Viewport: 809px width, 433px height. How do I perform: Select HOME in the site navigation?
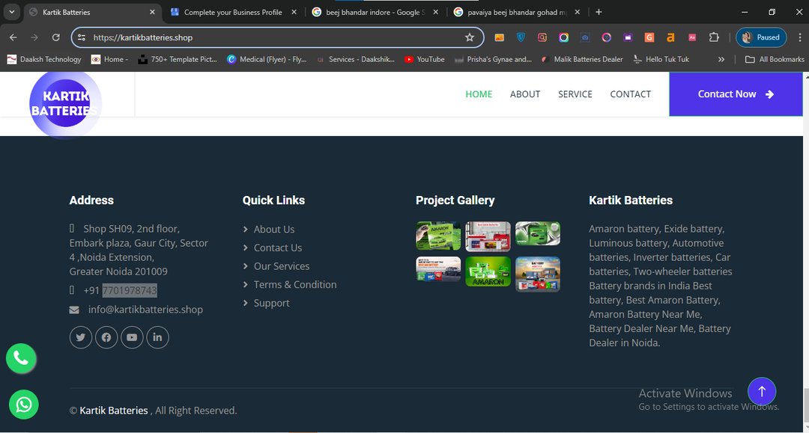479,94
